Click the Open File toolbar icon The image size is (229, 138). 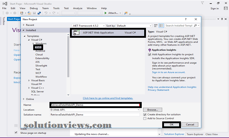coord(29,13)
